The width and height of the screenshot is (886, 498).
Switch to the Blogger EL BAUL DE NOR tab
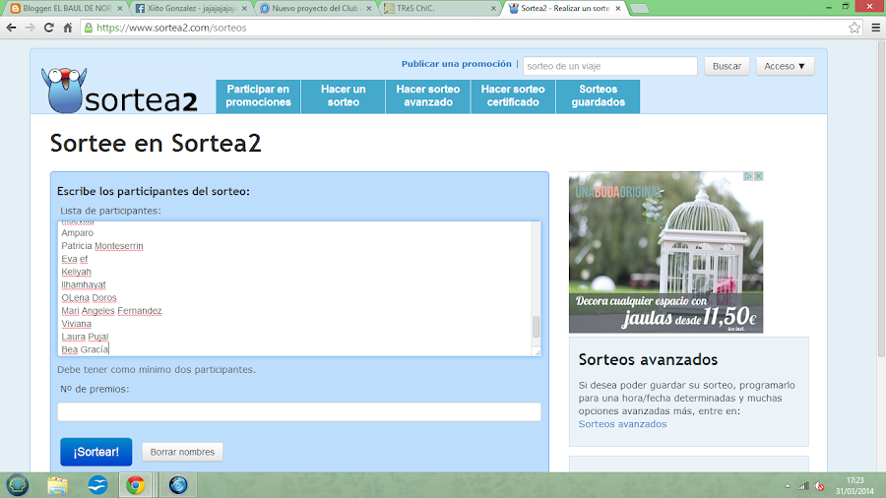[67, 9]
